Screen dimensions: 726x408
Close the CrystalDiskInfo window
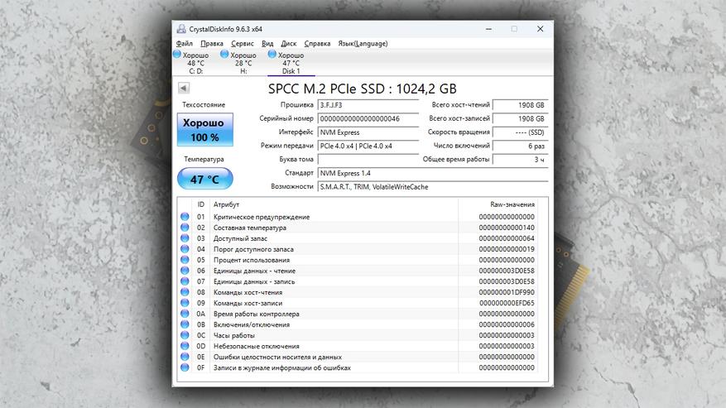click(540, 29)
